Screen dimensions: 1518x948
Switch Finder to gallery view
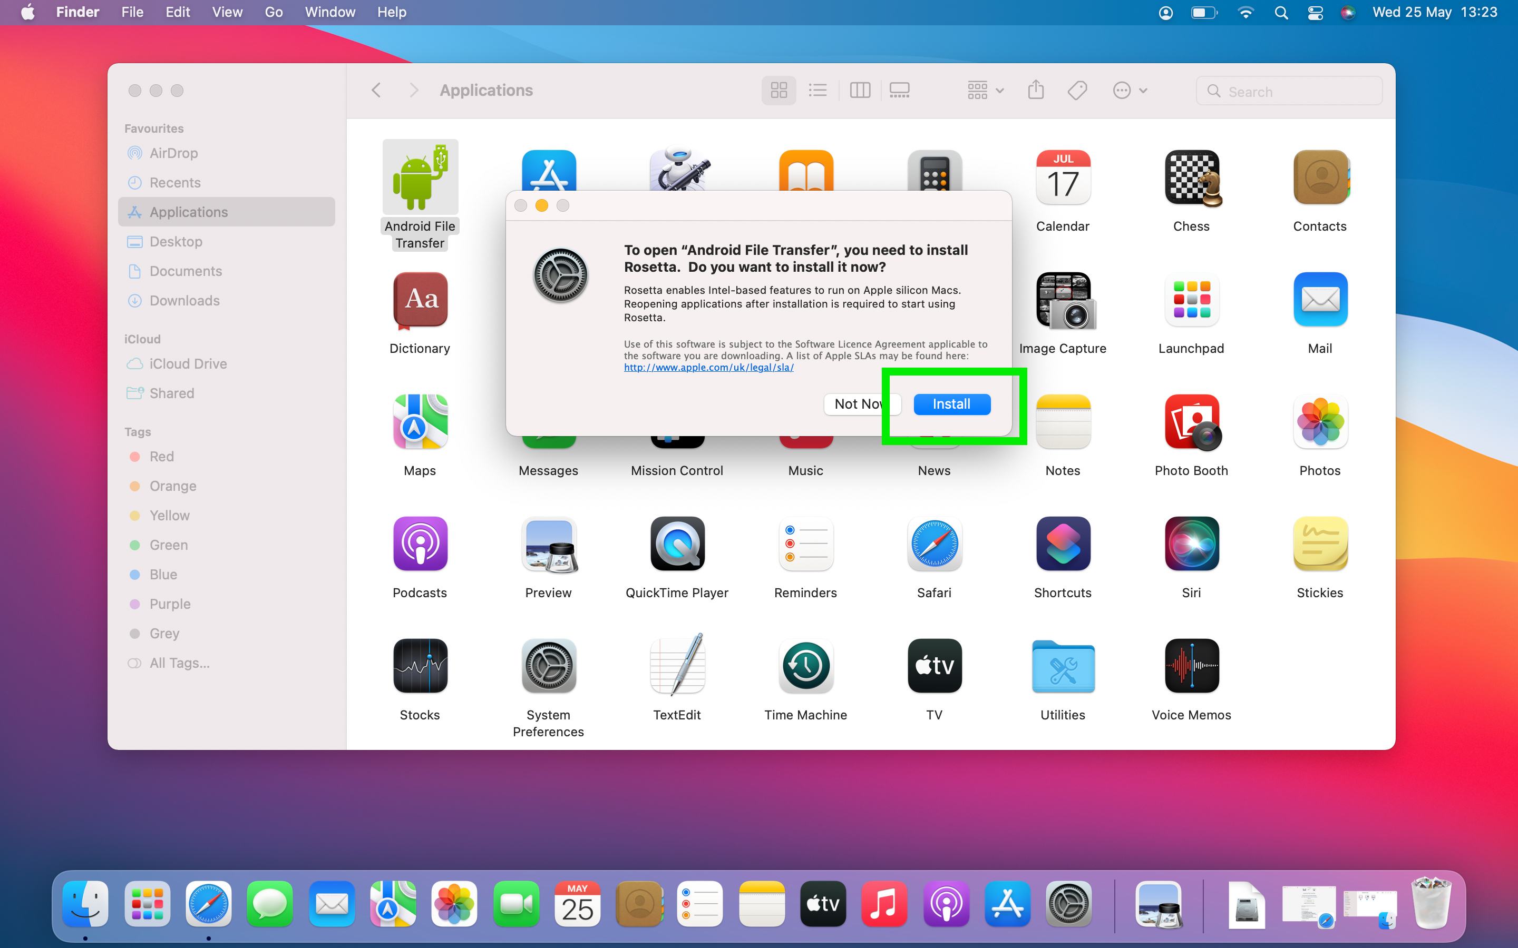(x=899, y=91)
